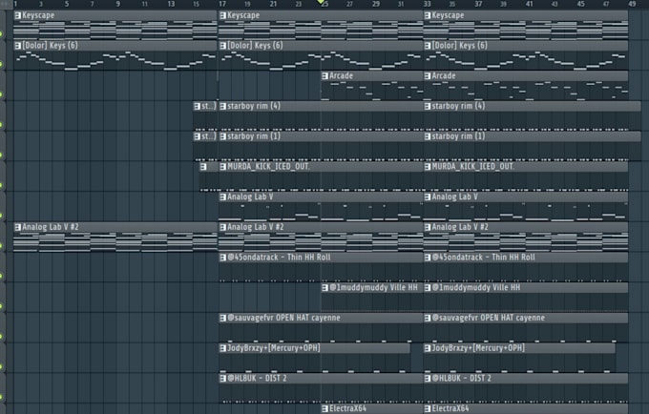Open menu icon of @1muddymuddy Ville HH clip at bar 25

click(324, 287)
